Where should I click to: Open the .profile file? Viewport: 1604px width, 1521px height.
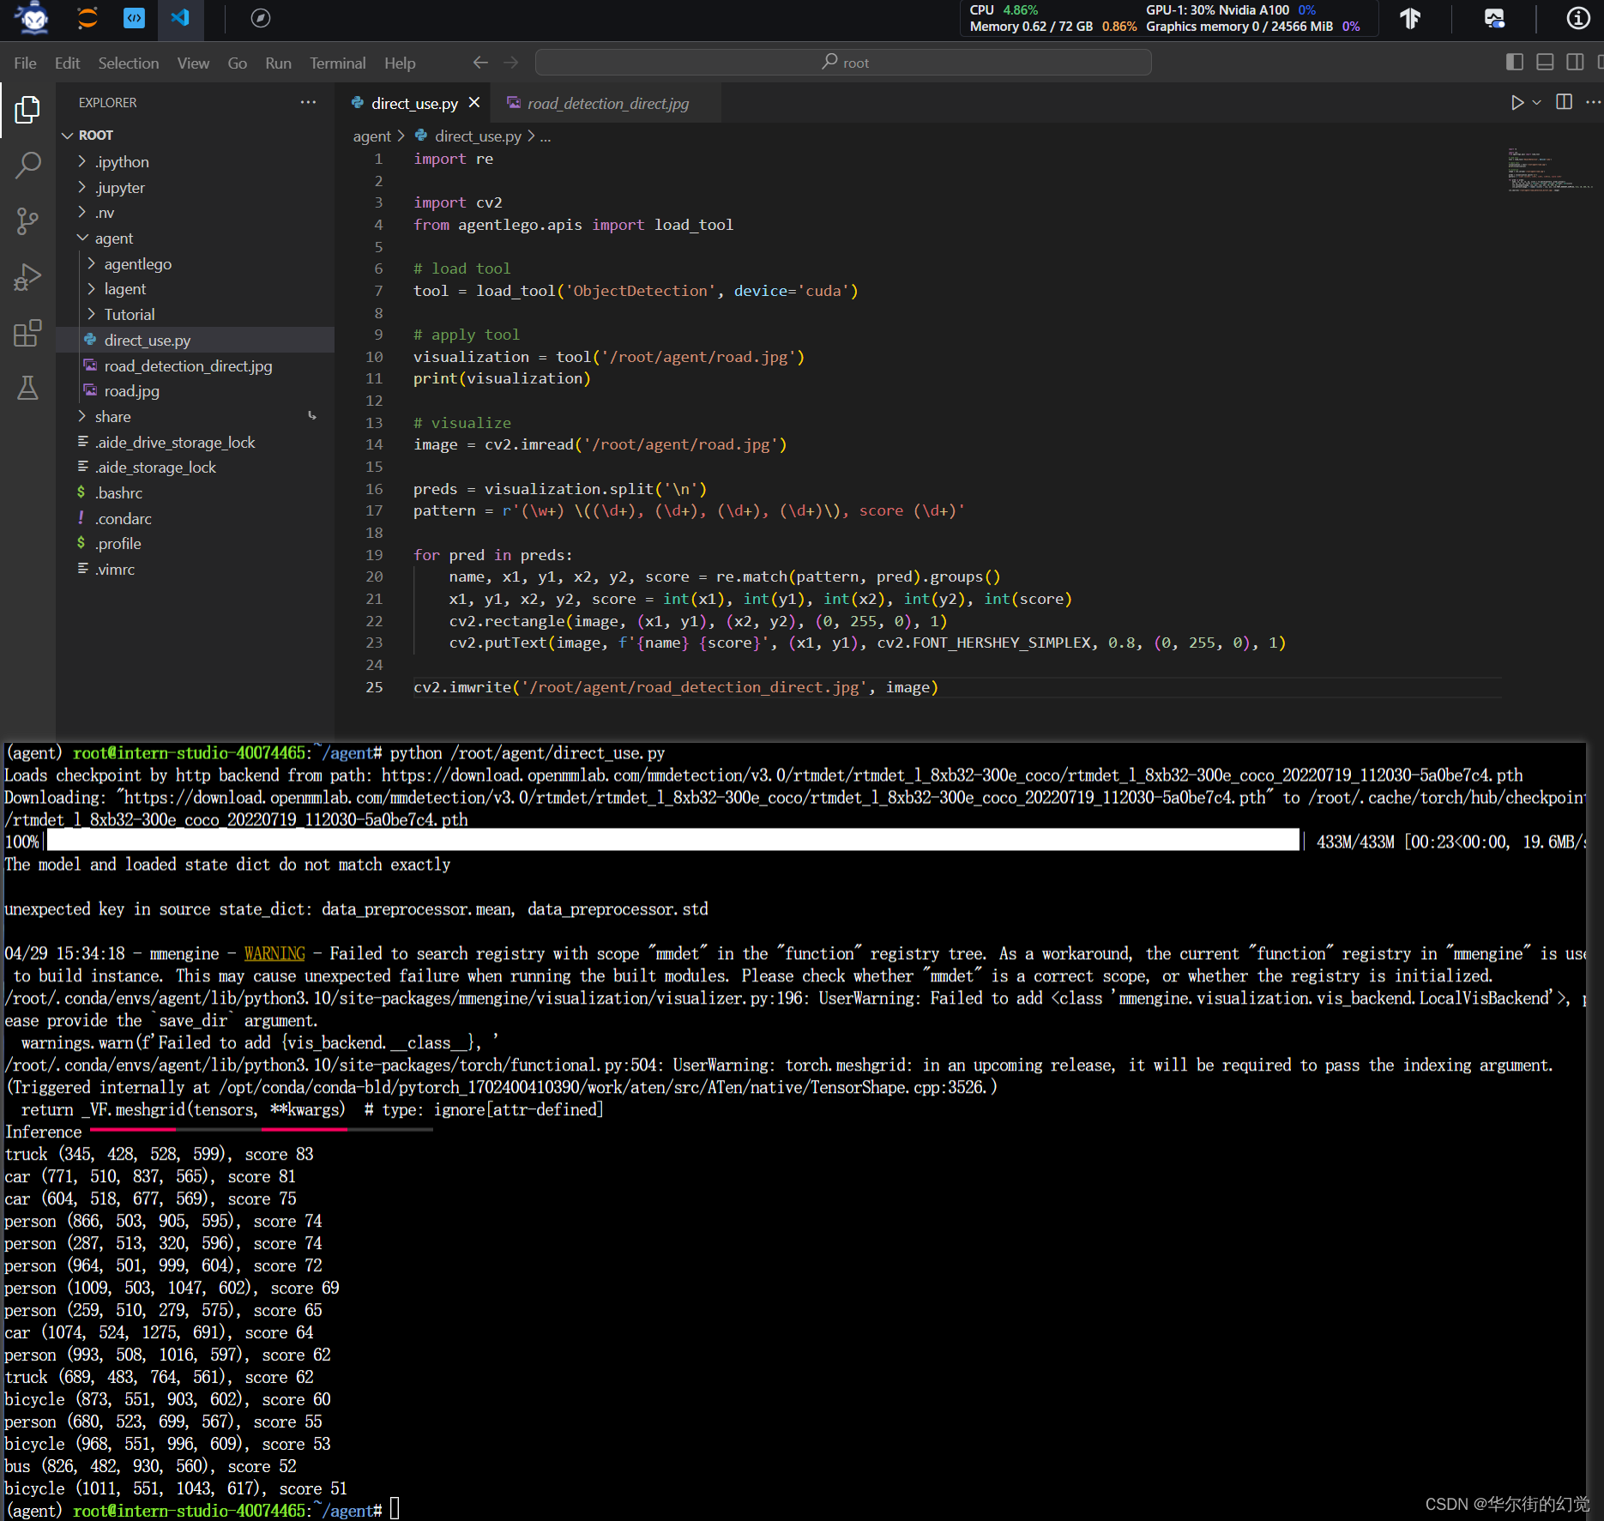tap(196, 543)
